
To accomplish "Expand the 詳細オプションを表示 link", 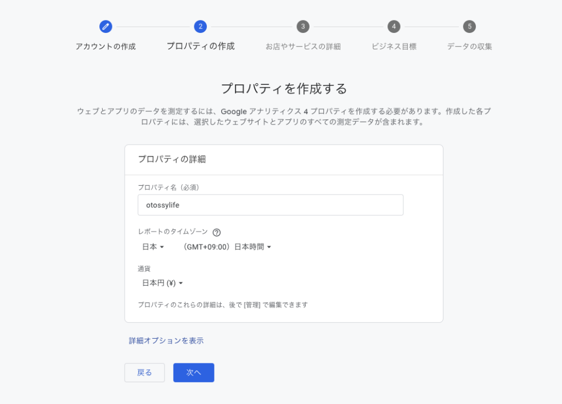I will (166, 341).
